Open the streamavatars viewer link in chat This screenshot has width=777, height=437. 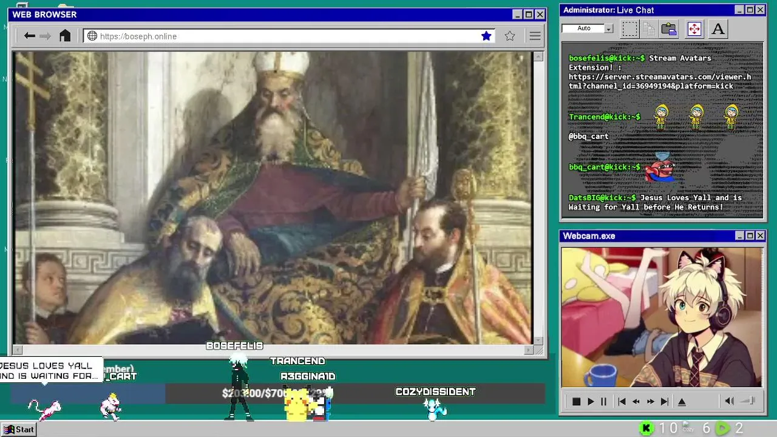pyautogui.click(x=660, y=81)
